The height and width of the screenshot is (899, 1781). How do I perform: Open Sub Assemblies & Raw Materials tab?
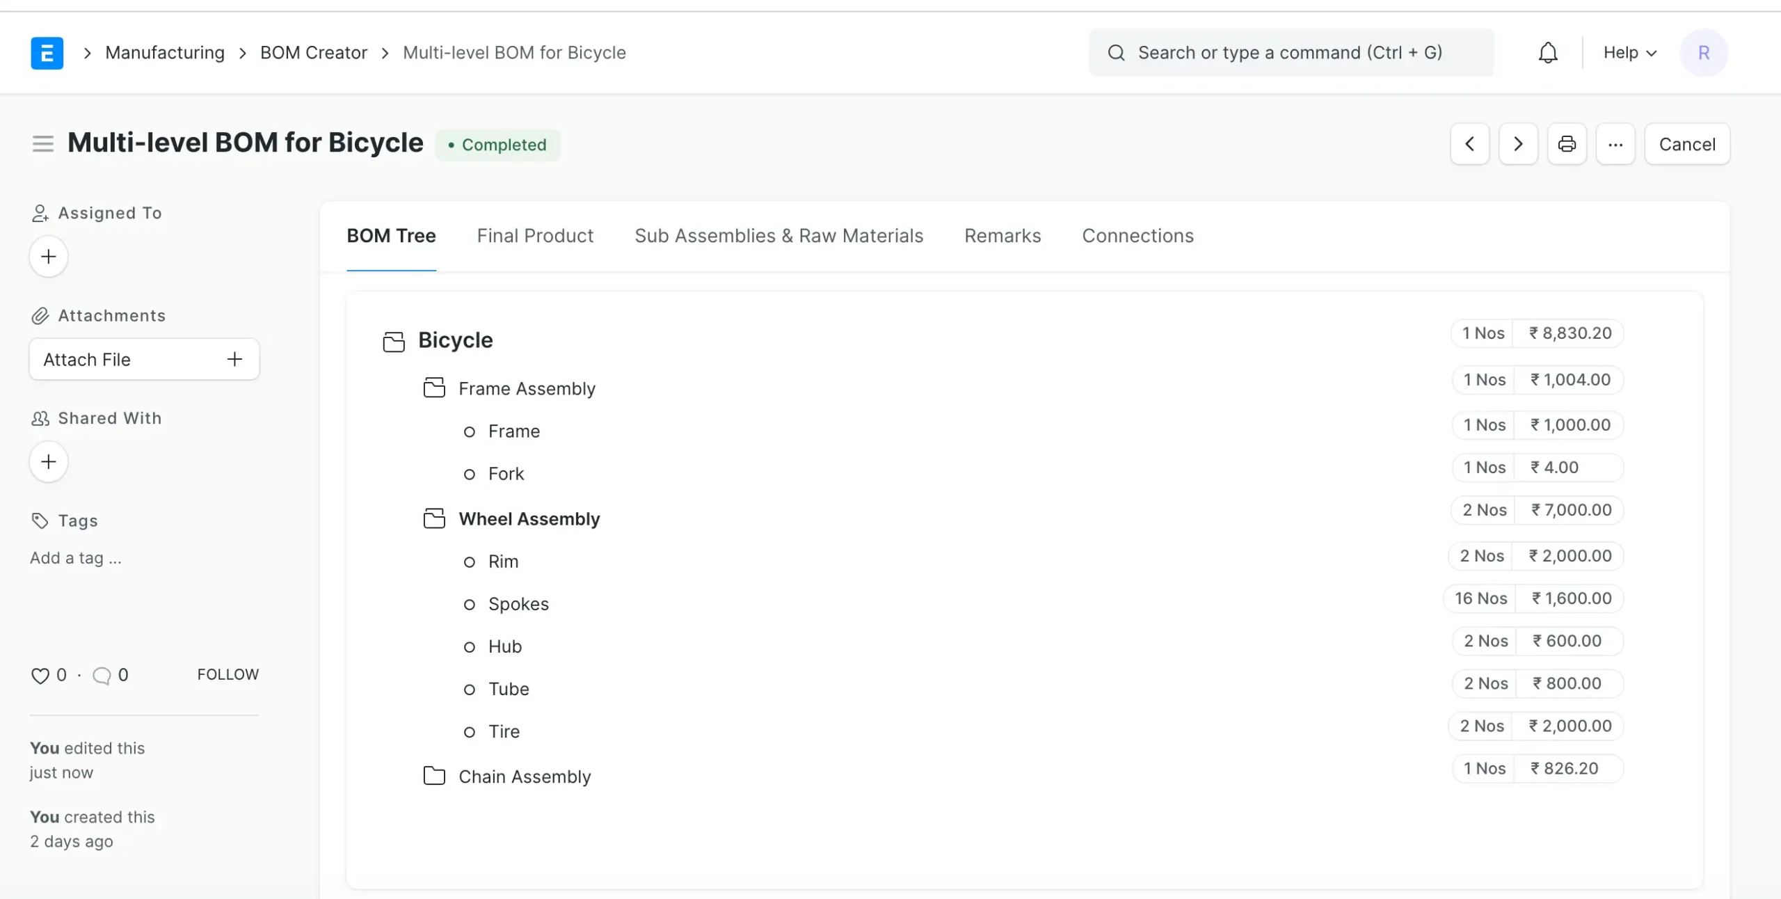coord(778,236)
